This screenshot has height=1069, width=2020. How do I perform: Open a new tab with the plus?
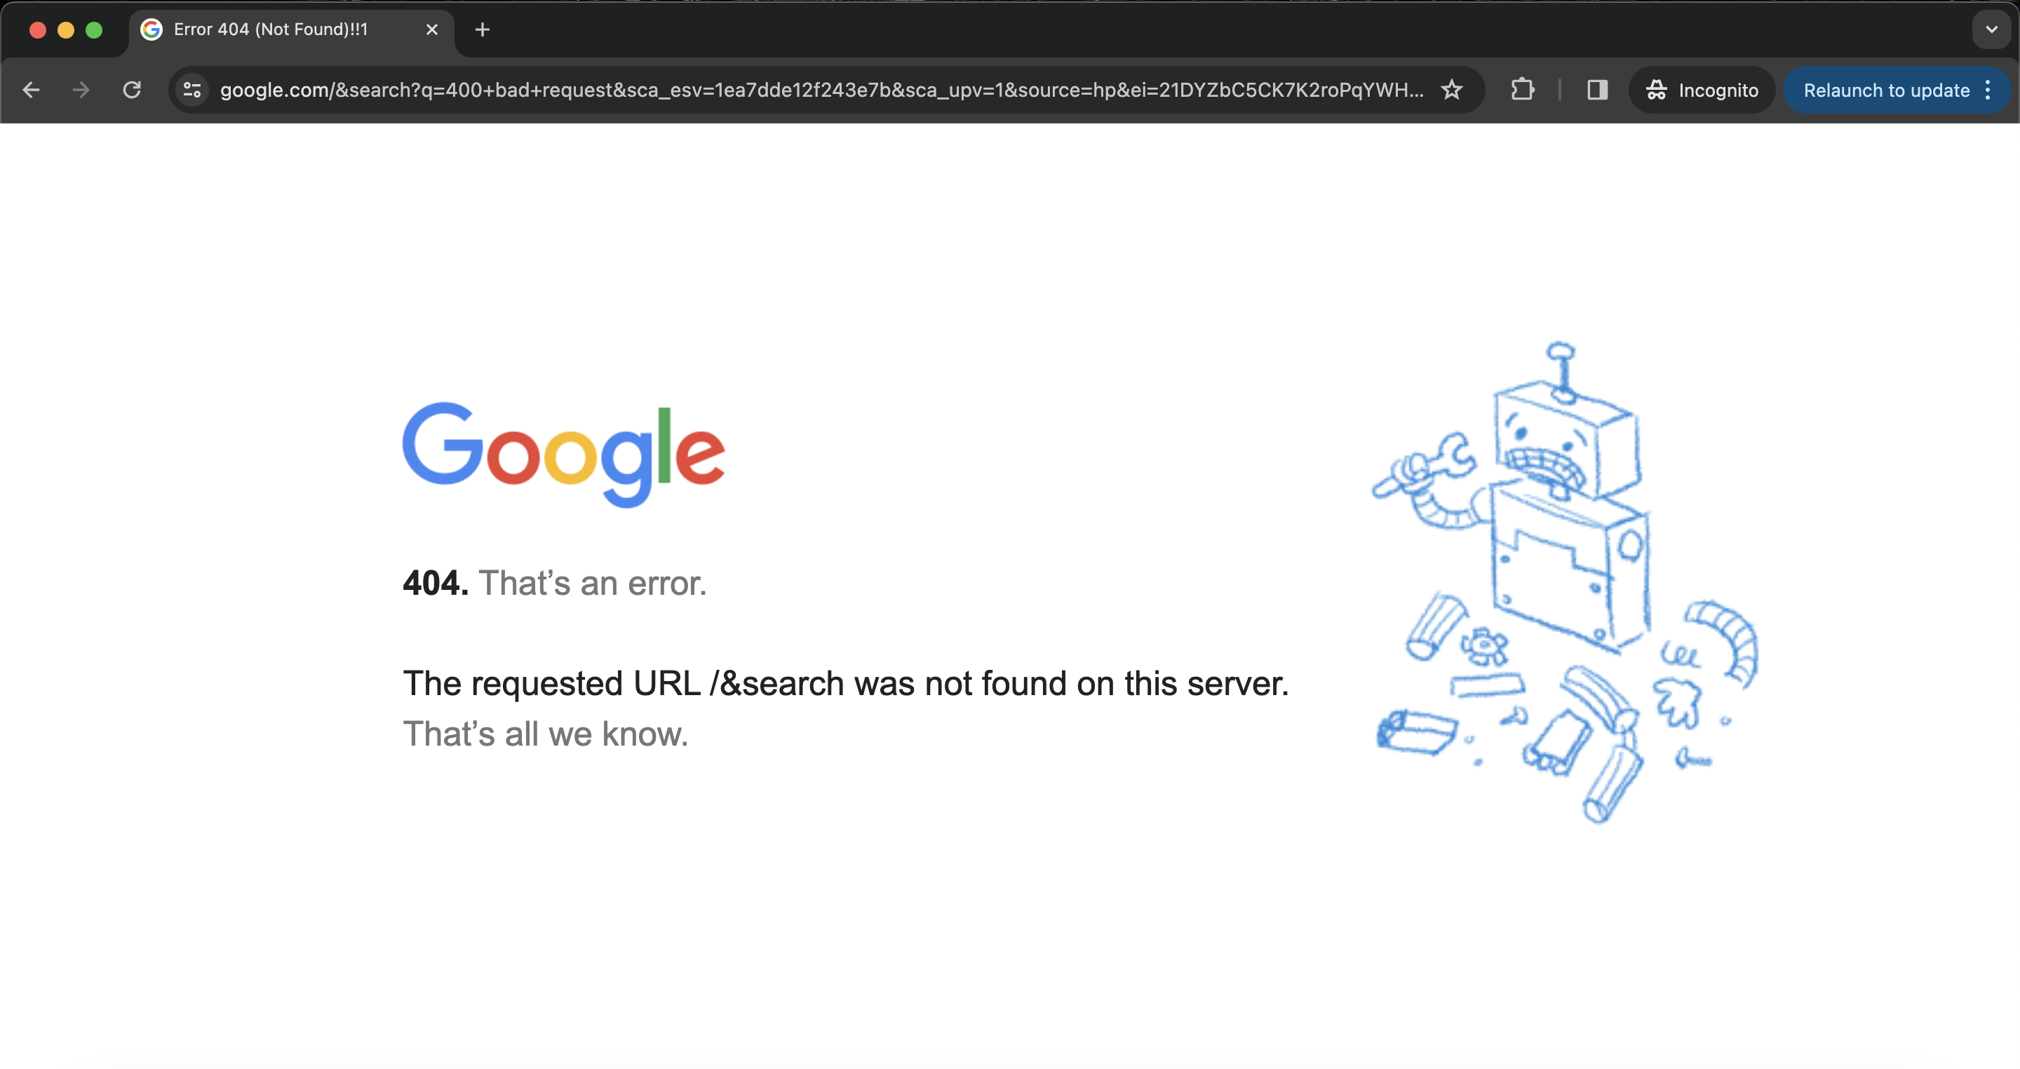tap(483, 29)
